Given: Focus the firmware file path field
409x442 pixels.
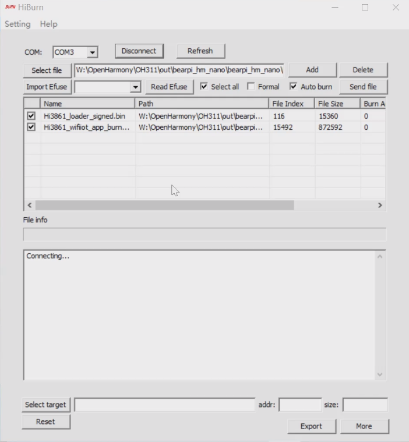Looking at the screenshot, I should (179, 70).
